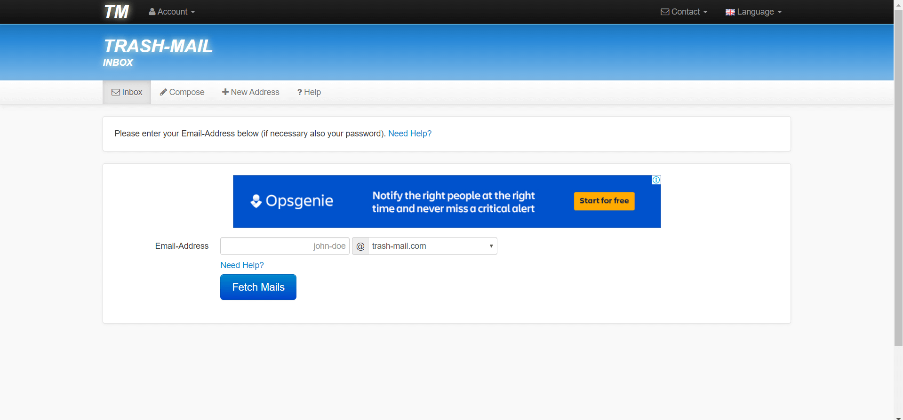Open the New Address tab
903x420 pixels.
(251, 92)
